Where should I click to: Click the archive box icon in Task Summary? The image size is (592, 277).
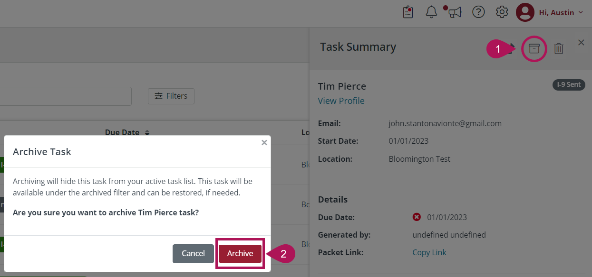coord(534,48)
